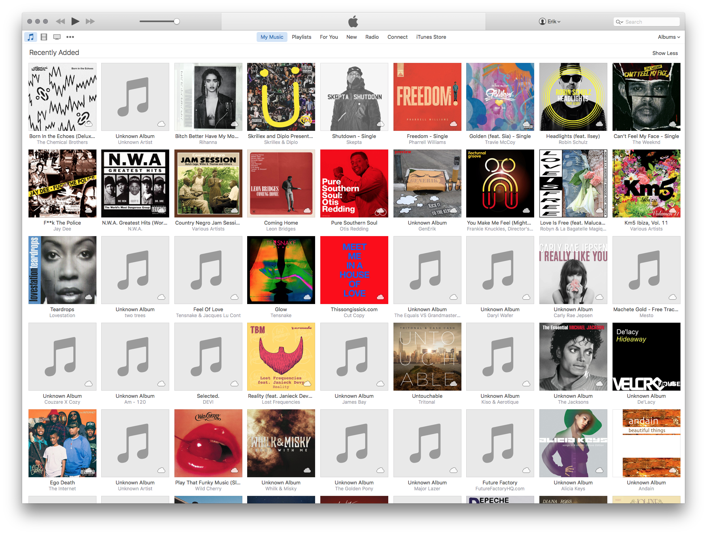
Task: Click the Apple logo in the status display
Action: [353, 21]
